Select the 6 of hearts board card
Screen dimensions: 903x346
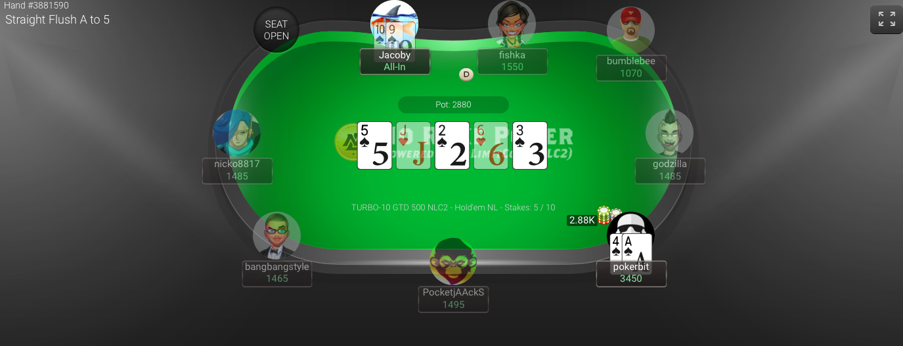[491, 145]
